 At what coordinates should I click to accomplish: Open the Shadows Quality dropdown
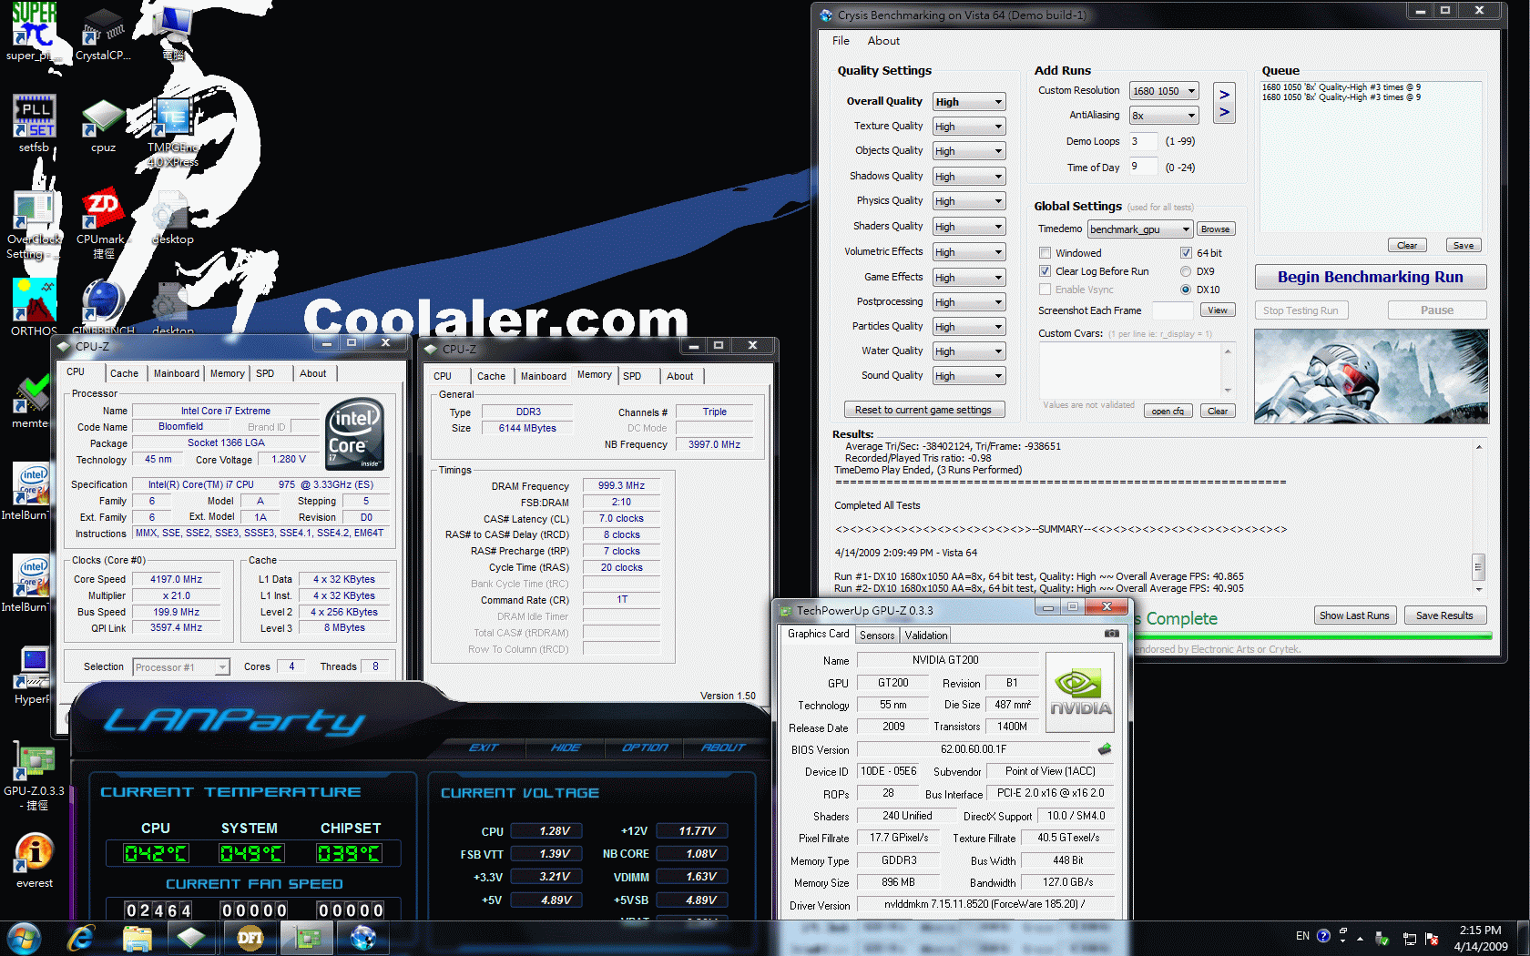[x=969, y=177]
